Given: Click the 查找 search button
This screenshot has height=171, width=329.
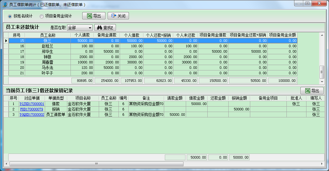Looking at the screenshot, I should tap(105, 28).
